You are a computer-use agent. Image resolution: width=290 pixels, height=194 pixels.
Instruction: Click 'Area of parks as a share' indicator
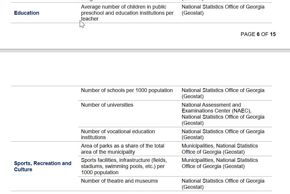coord(123,149)
